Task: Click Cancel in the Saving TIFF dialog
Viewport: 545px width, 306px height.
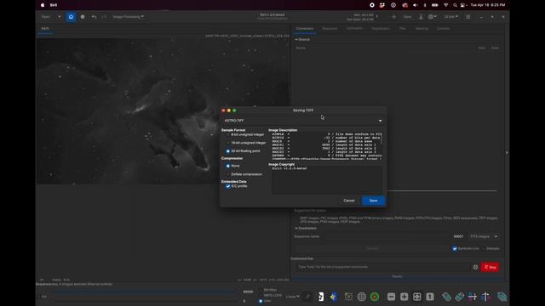Action: [349, 201]
